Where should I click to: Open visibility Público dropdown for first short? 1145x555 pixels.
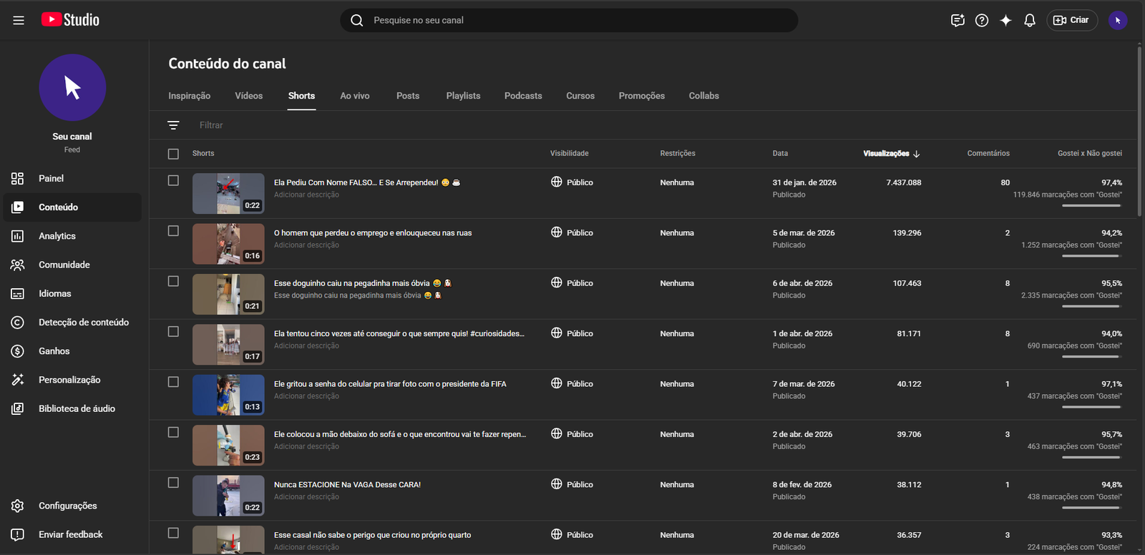click(572, 182)
